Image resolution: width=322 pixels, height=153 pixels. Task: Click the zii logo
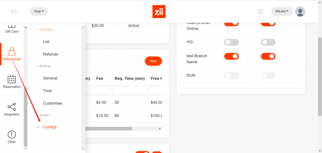point(159,12)
